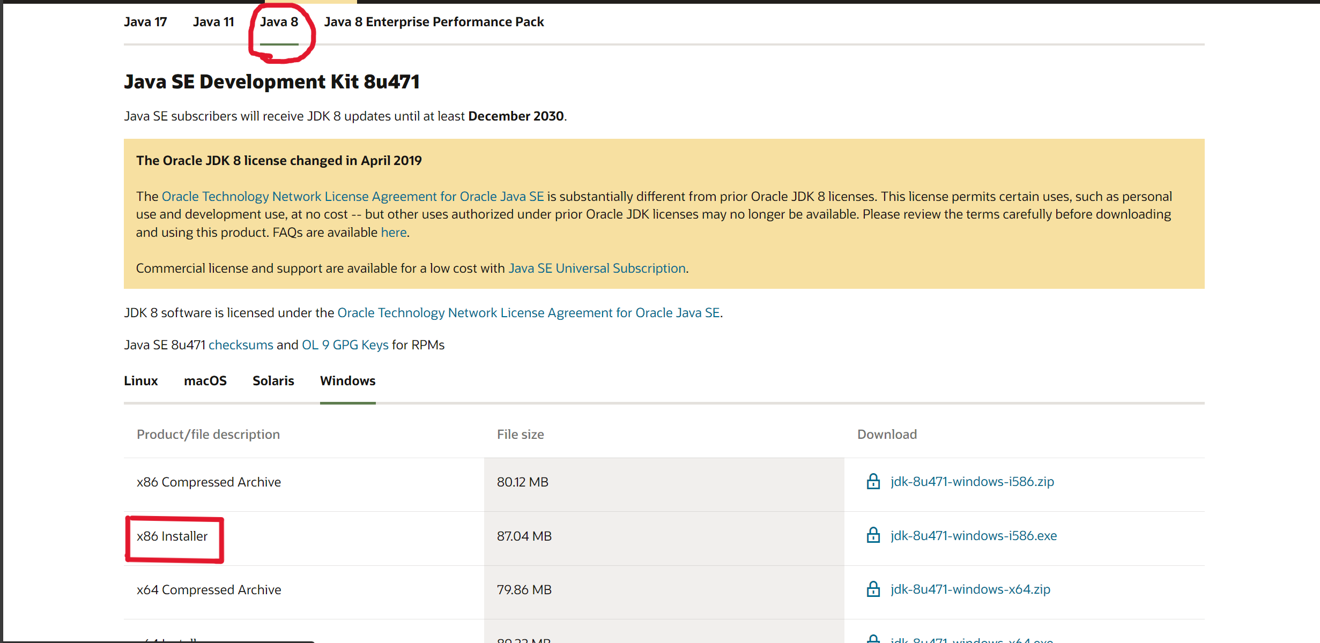The image size is (1320, 643).
Task: Open Java SE Universal Subscription link
Action: point(597,268)
